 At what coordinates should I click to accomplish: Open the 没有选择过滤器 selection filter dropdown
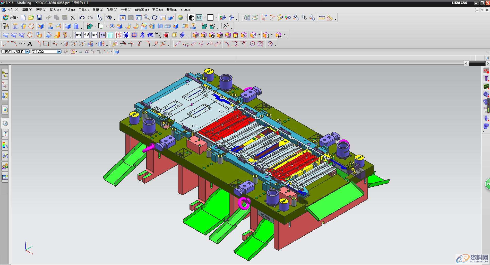coord(27,52)
